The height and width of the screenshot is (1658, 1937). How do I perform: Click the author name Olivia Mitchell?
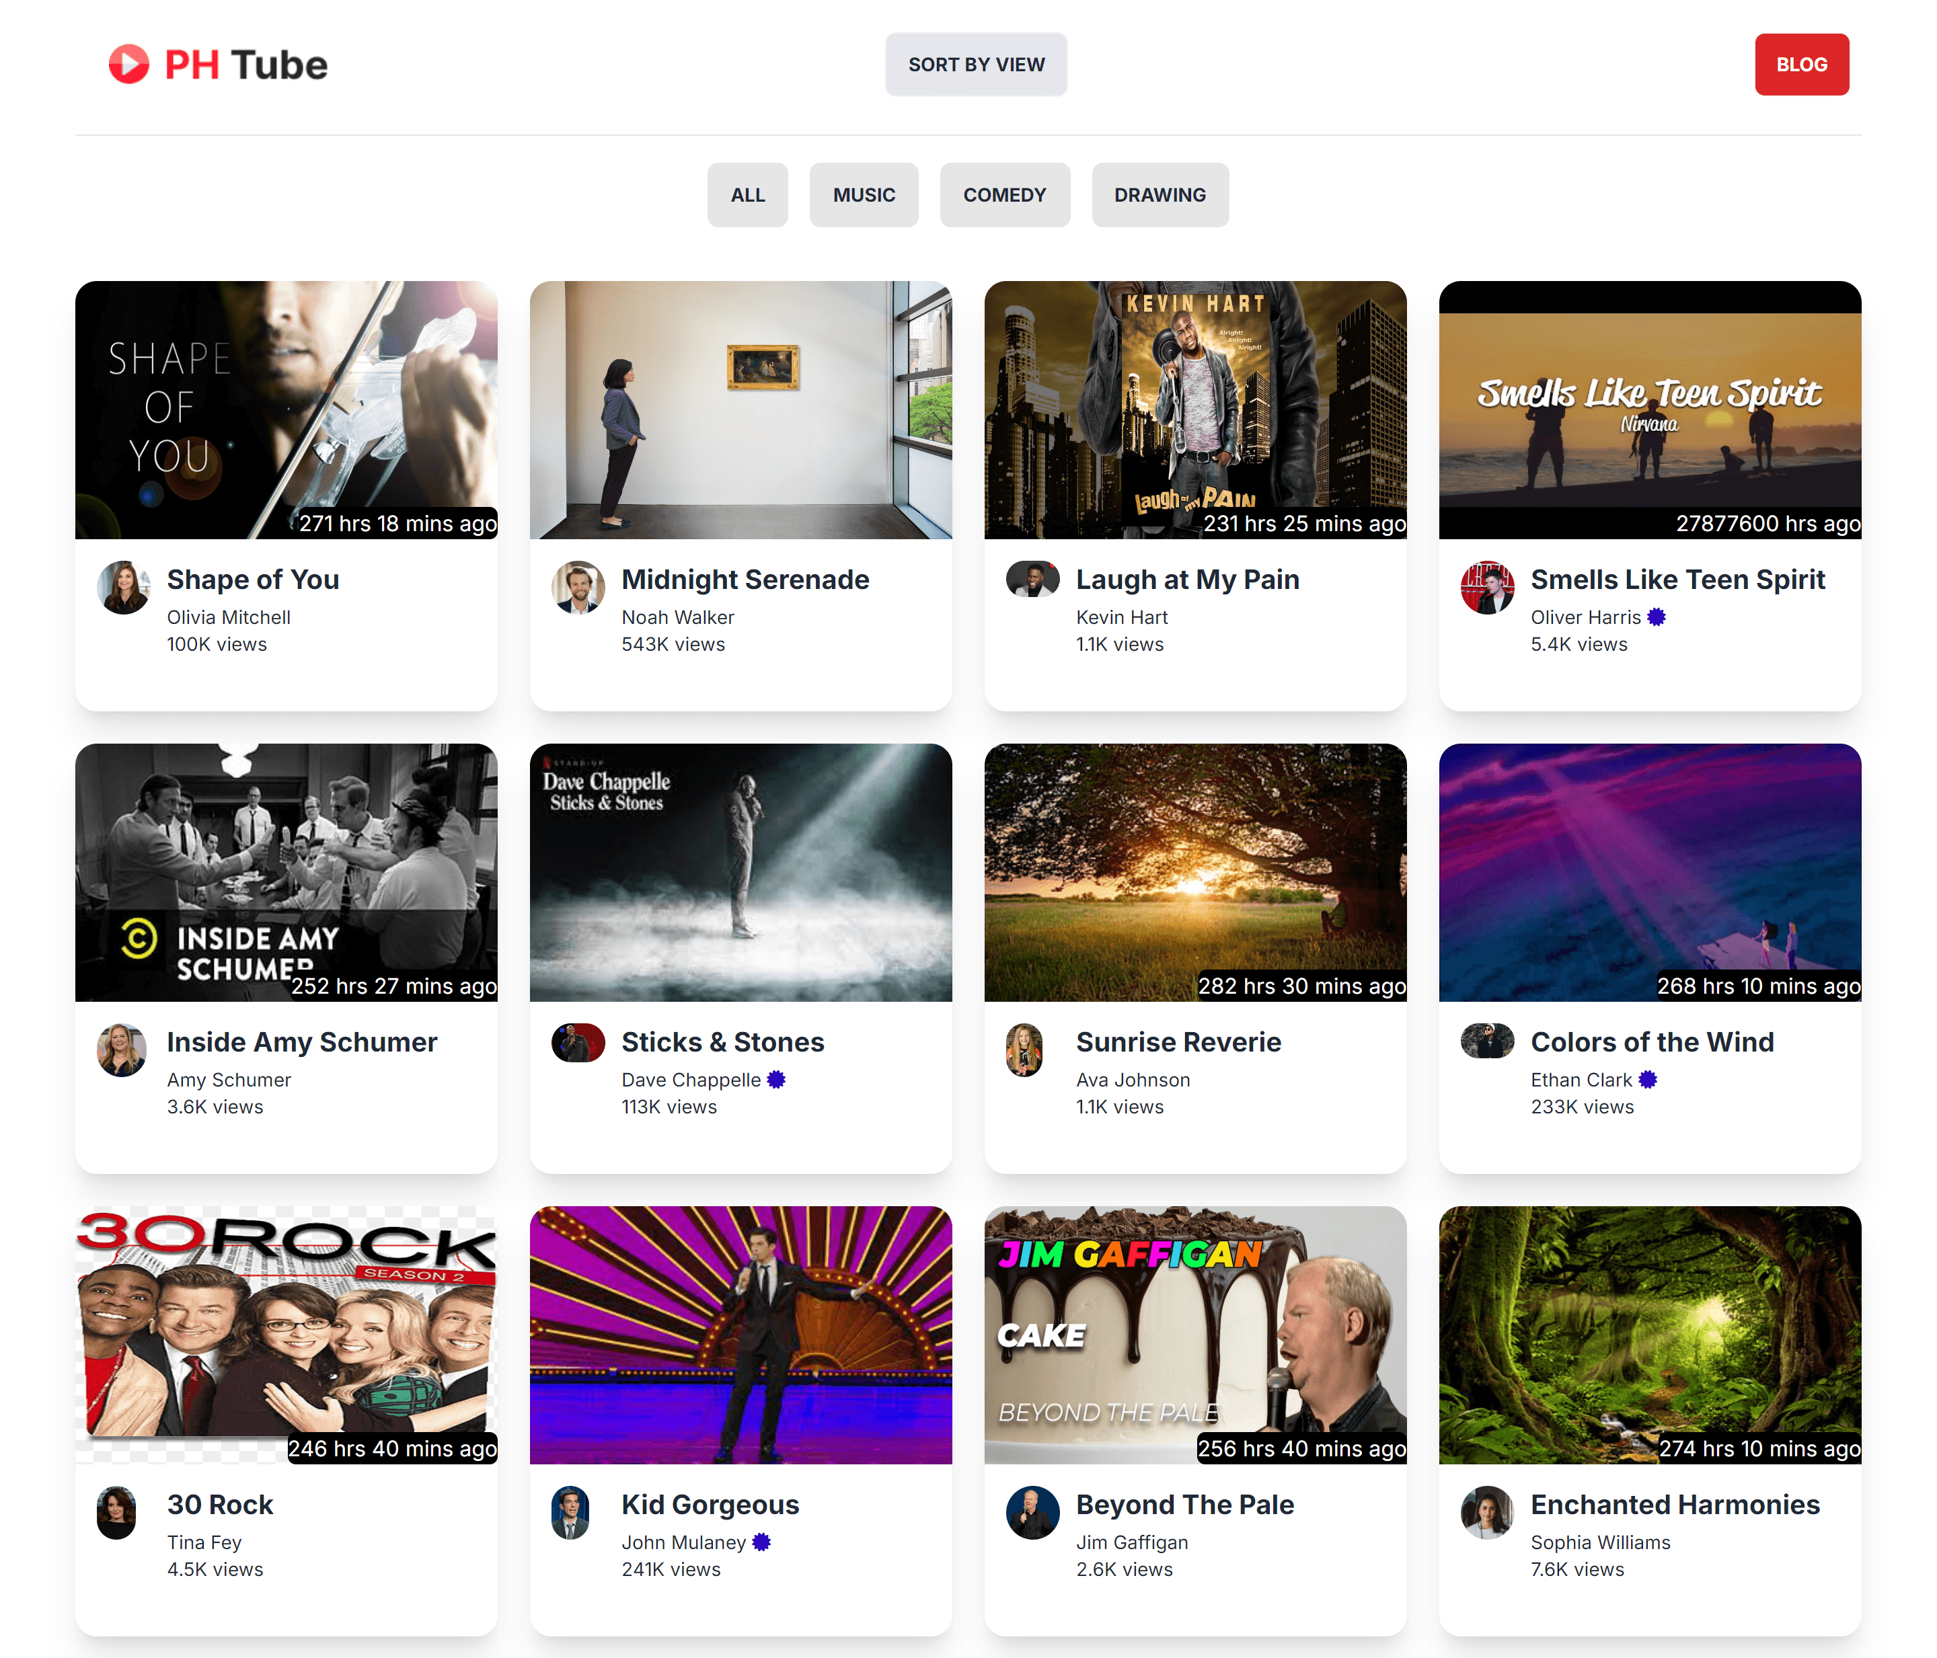click(228, 617)
